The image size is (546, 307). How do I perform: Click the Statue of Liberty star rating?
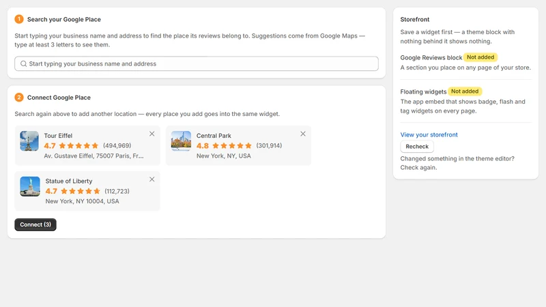coord(81,191)
